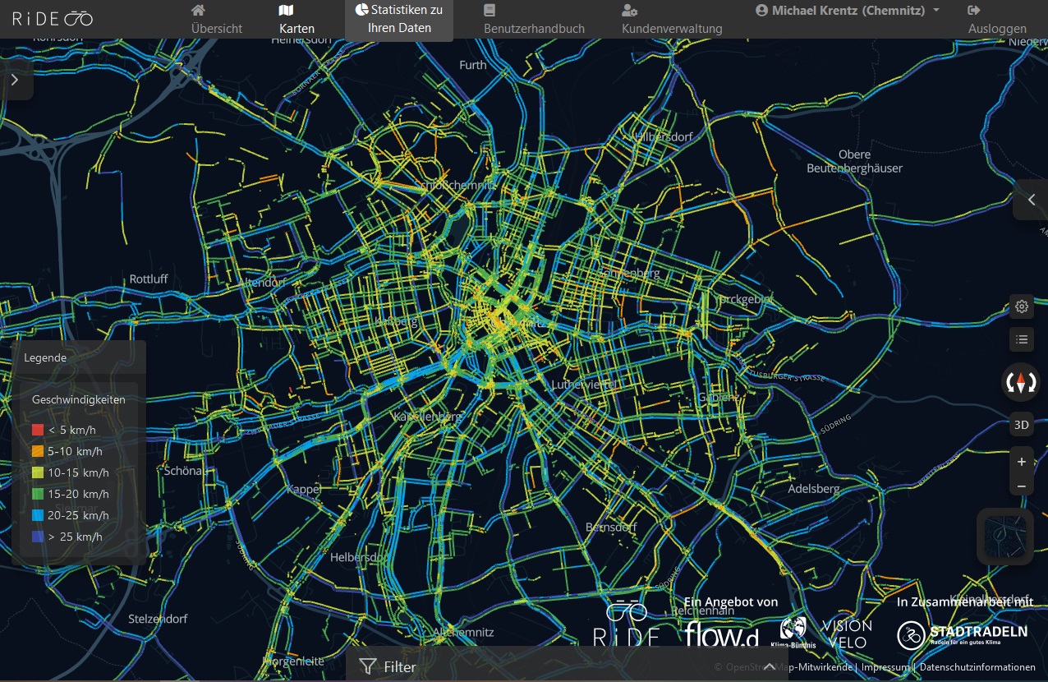Open the Übersicht home tab
1048x682 pixels.
point(217,20)
